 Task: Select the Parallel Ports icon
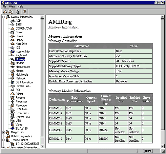[13, 86]
